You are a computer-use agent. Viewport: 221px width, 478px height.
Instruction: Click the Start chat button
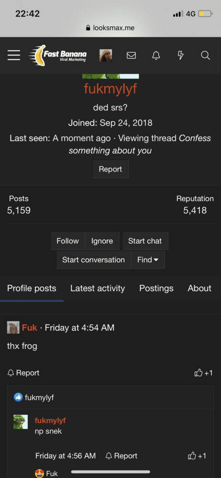point(145,241)
